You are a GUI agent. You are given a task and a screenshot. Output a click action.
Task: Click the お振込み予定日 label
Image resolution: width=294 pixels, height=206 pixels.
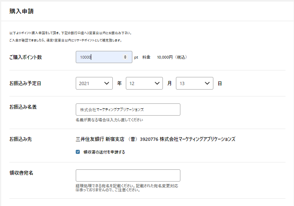click(x=25, y=83)
